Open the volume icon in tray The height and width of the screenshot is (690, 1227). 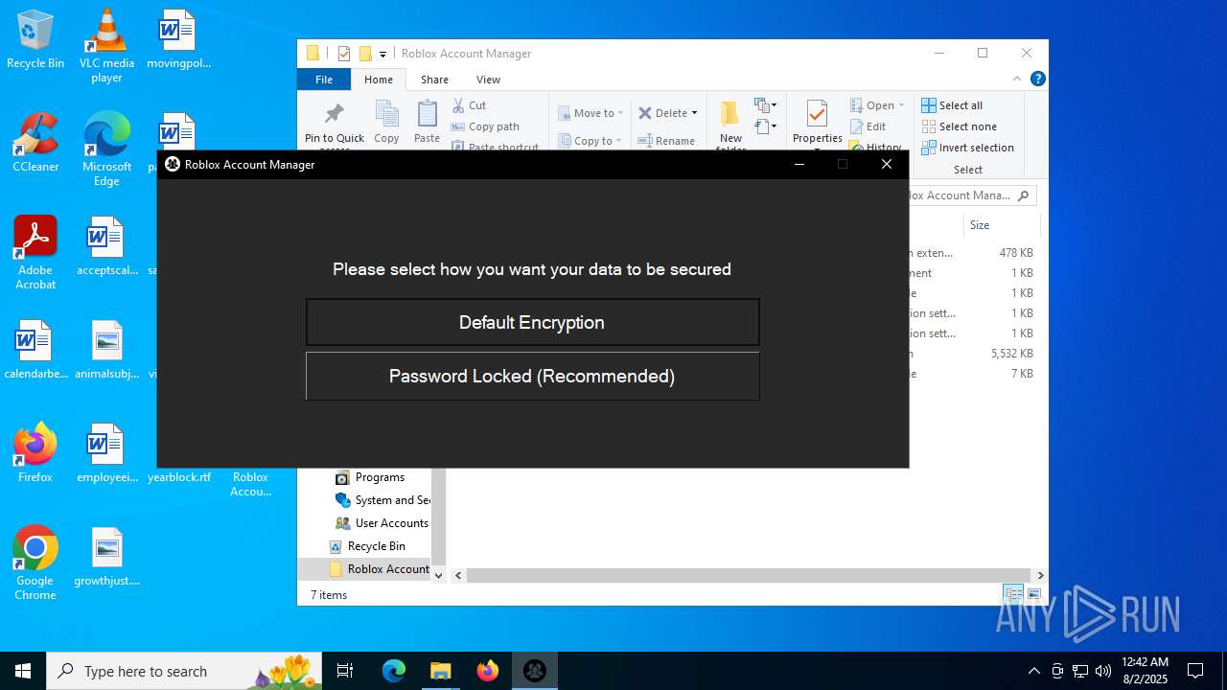pos(1103,671)
